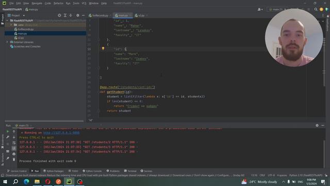Open the Tools menu
Screen dimensions: 330x186
click(76, 3)
